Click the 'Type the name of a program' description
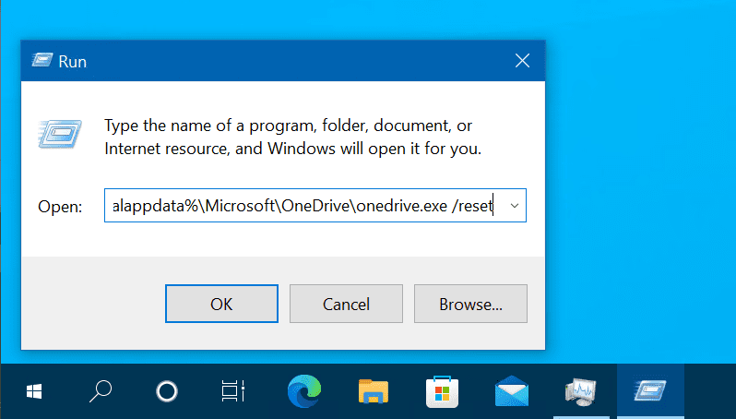736x419 pixels. tap(292, 138)
